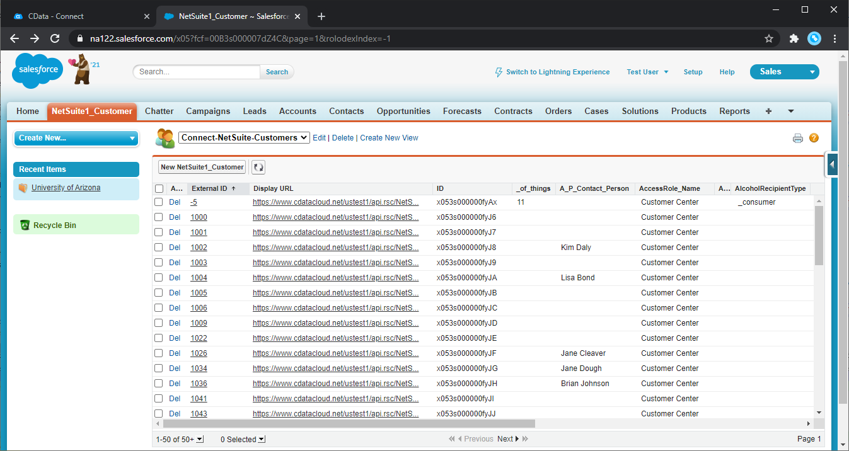849x451 pixels.
Task: Bookmark this page with the star icon
Action: (769, 38)
